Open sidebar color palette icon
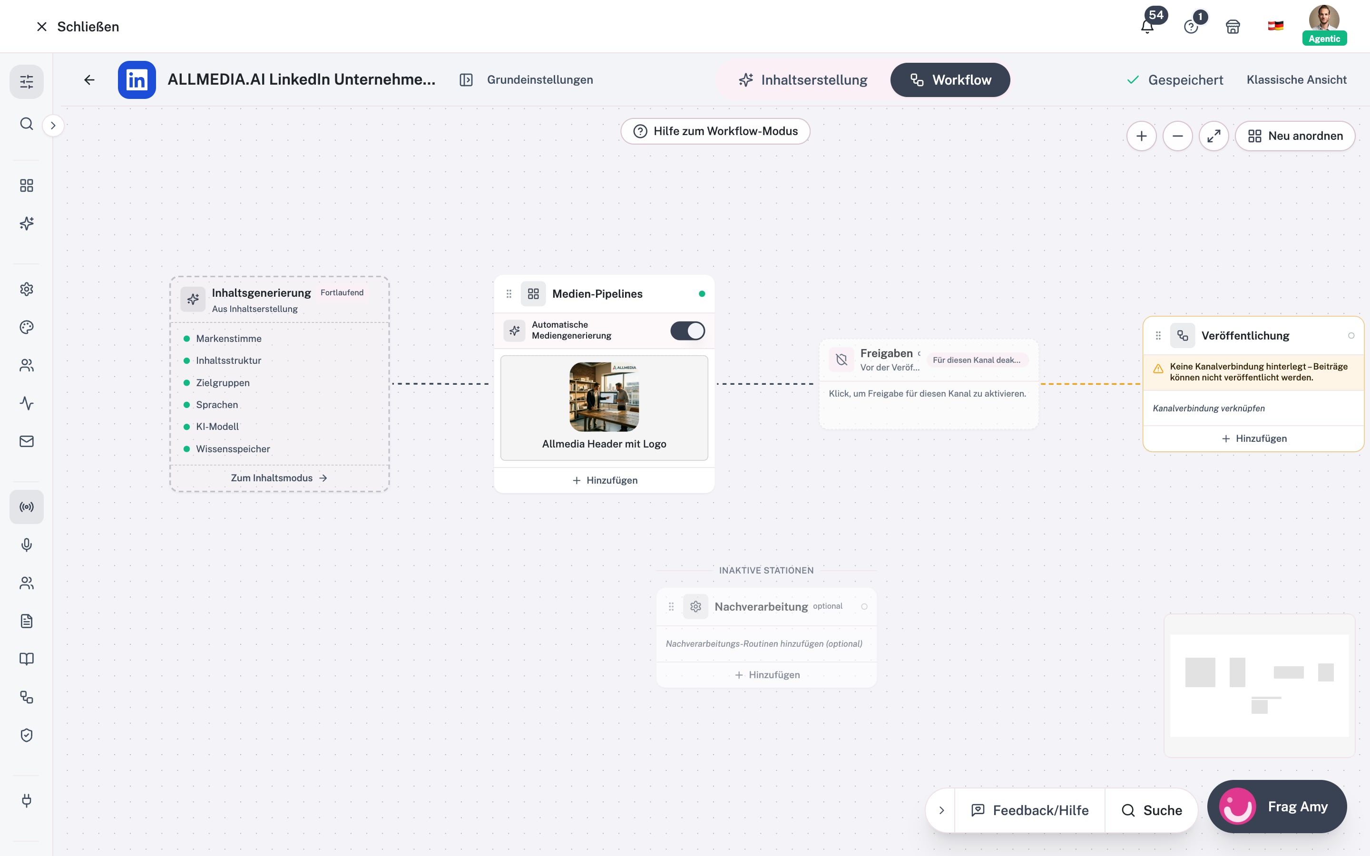Screen dimensions: 1370x856 27,327
